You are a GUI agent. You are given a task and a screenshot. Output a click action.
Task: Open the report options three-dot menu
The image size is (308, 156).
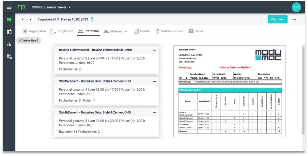coord(294,20)
